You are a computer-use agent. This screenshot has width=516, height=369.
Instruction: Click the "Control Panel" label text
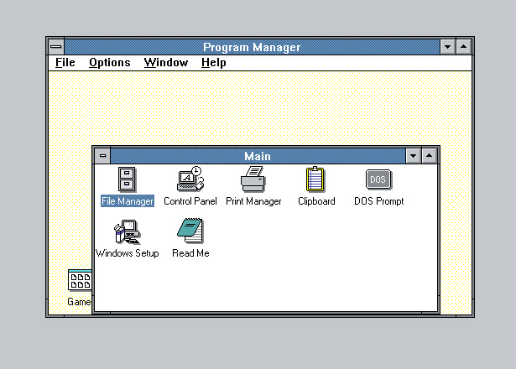pyautogui.click(x=190, y=201)
